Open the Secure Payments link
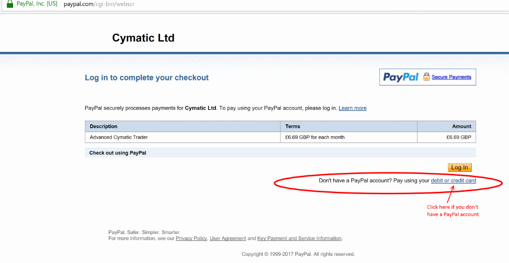This screenshot has width=509, height=263. tap(451, 77)
